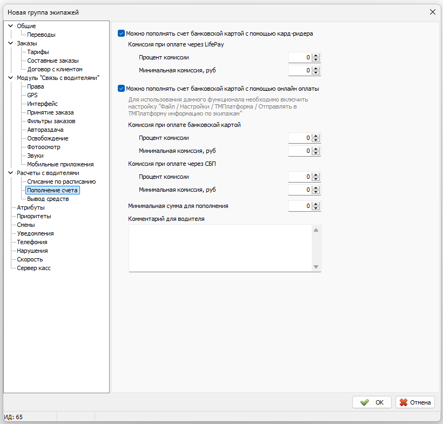Click comment box scrollbar up arrow
This screenshot has height=424, width=443.
coord(316,230)
